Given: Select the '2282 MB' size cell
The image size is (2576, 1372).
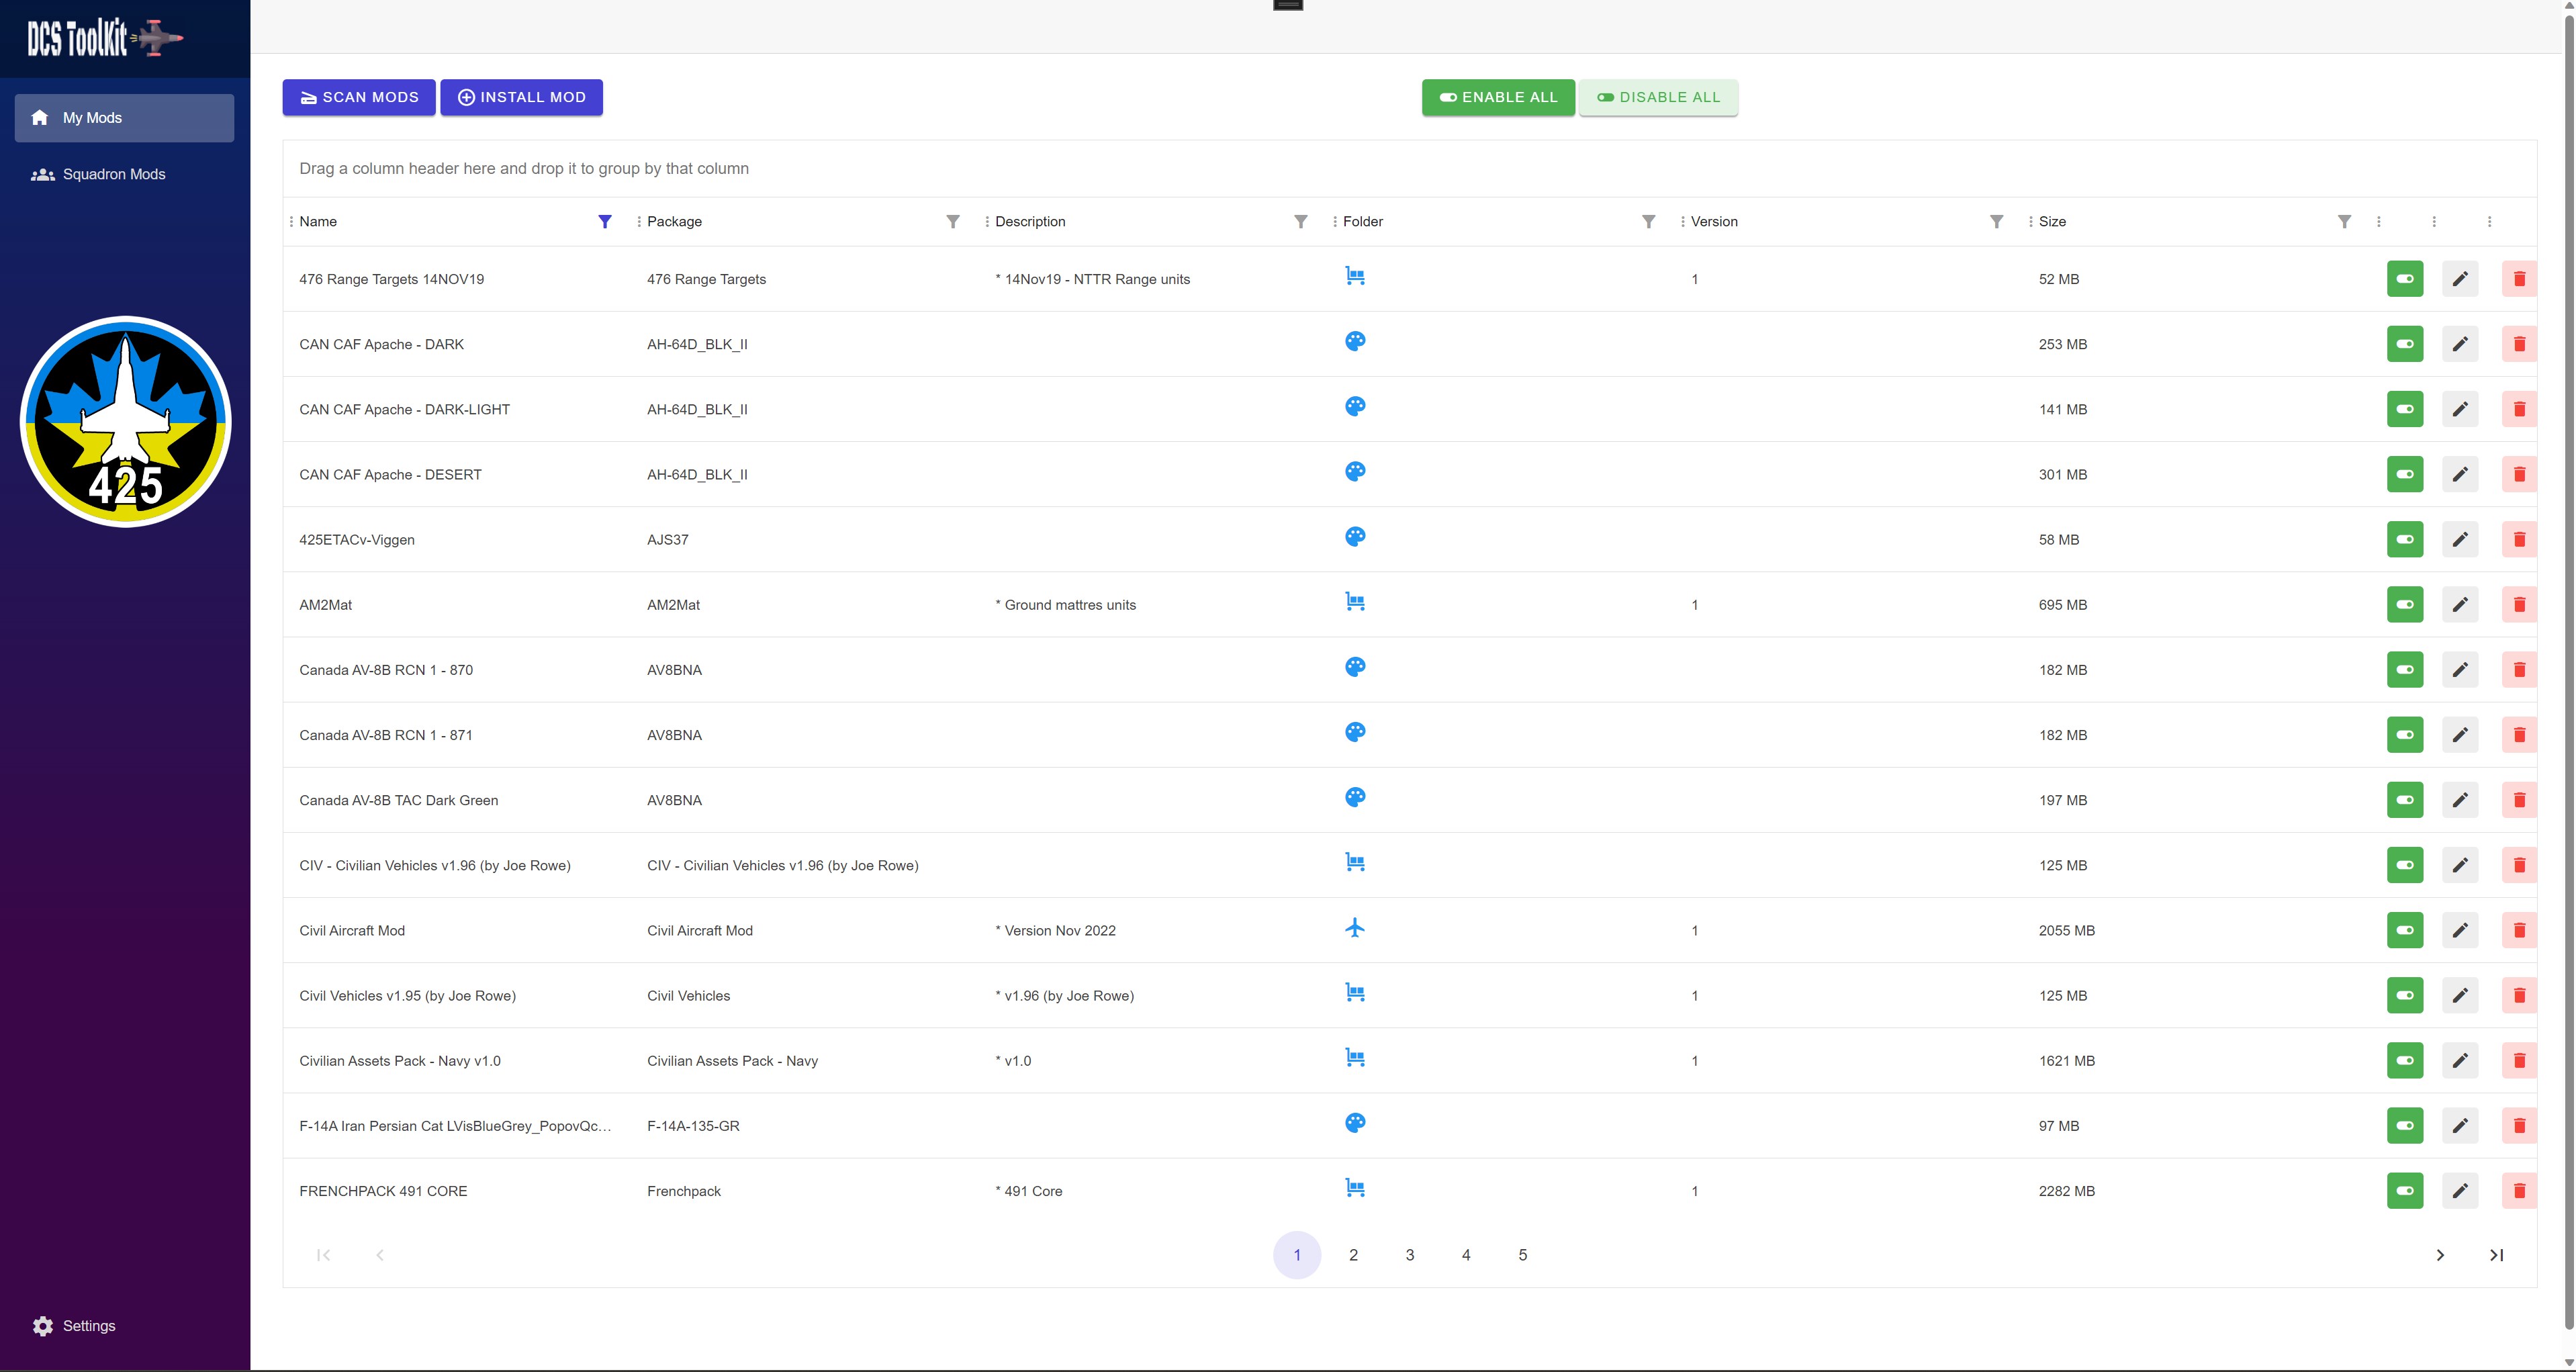Looking at the screenshot, I should click(2067, 1191).
